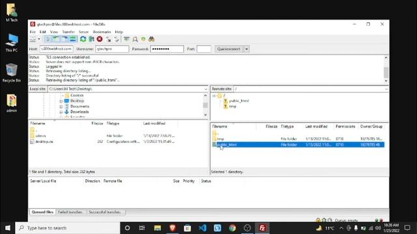The height and width of the screenshot is (234, 417).
Task: Switch to Queued files tab
Action: pyautogui.click(x=42, y=213)
